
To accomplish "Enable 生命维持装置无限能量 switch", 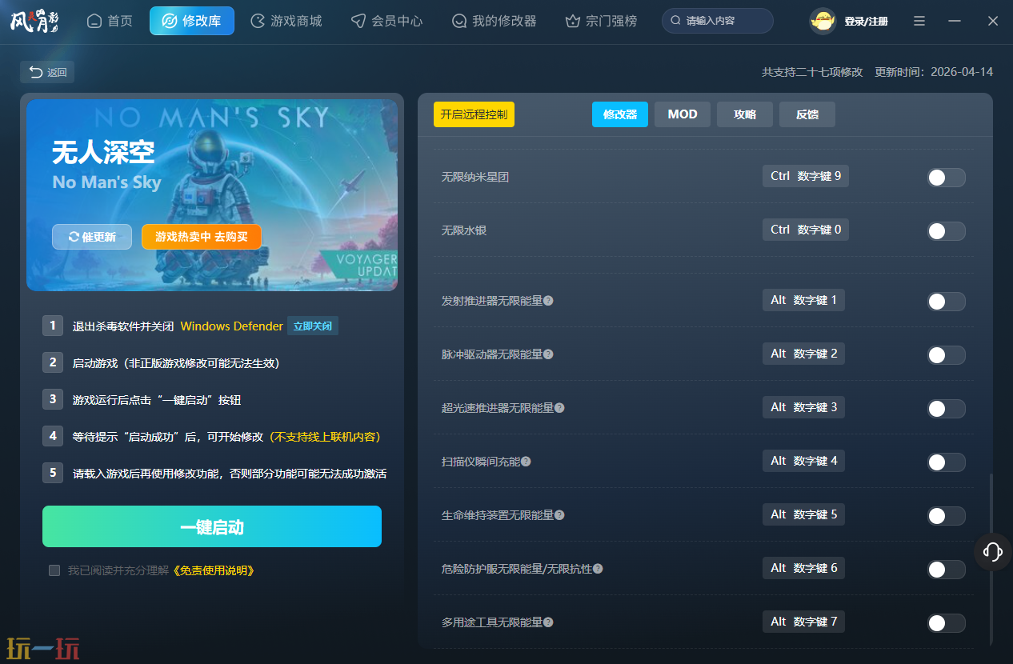I will 946,516.
